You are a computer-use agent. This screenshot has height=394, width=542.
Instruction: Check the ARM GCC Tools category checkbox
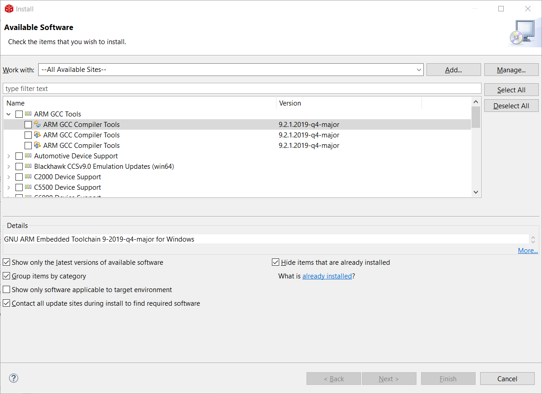pos(19,114)
